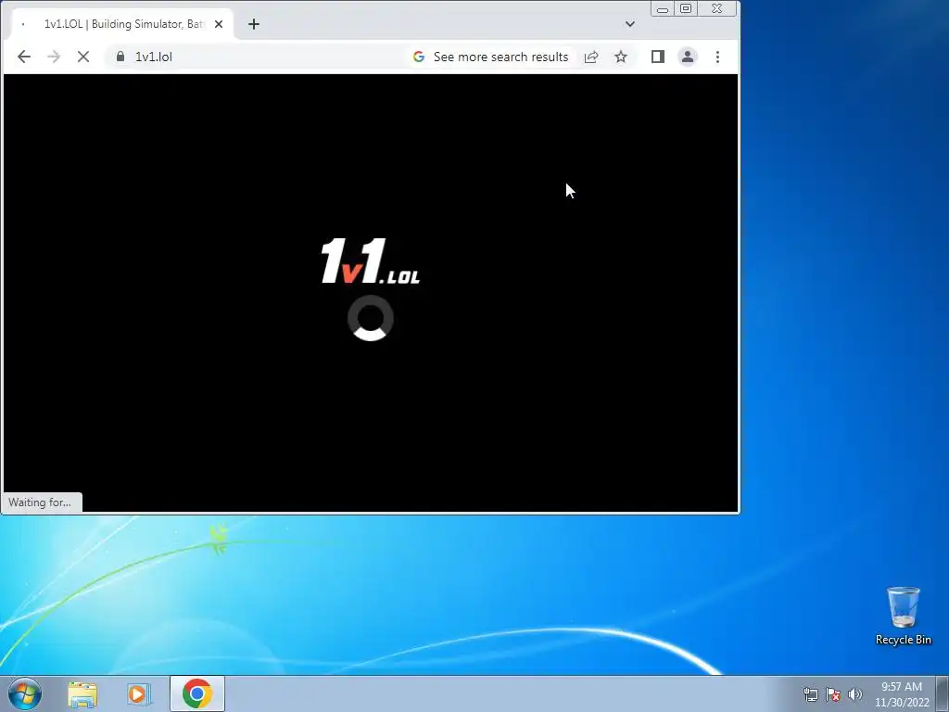Open the Chrome profile menu
Image resolution: width=949 pixels, height=712 pixels.
tap(688, 57)
